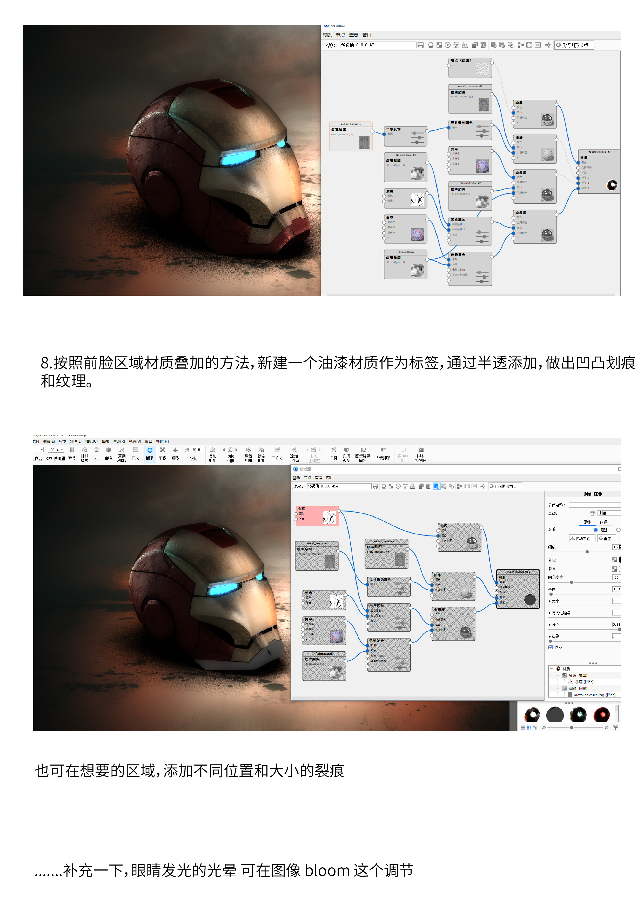
Task: Open the 100% zoom level dropdown
Action: (x=55, y=450)
